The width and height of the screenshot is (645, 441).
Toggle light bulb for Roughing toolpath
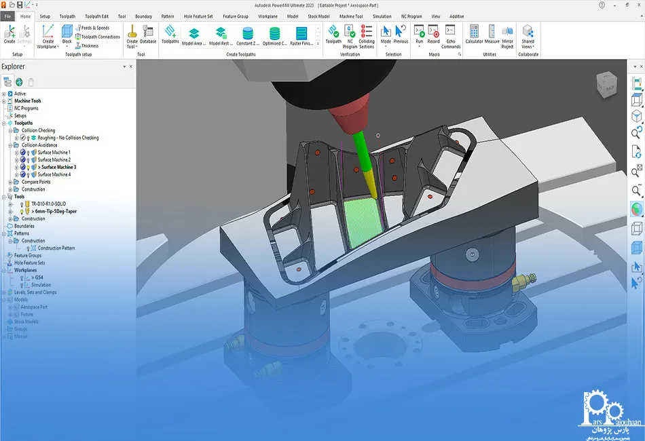[29, 138]
